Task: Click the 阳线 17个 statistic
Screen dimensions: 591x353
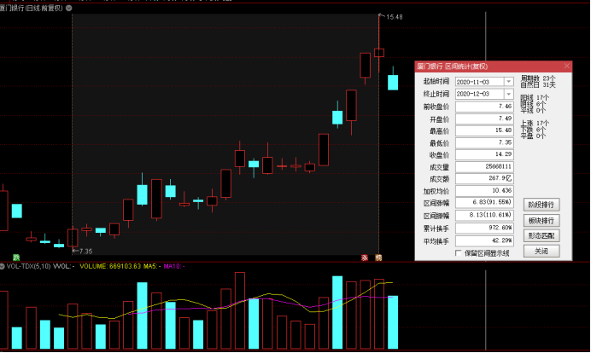Action: click(x=535, y=97)
